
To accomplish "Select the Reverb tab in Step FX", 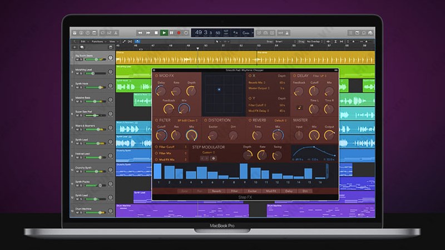I will [216, 191].
